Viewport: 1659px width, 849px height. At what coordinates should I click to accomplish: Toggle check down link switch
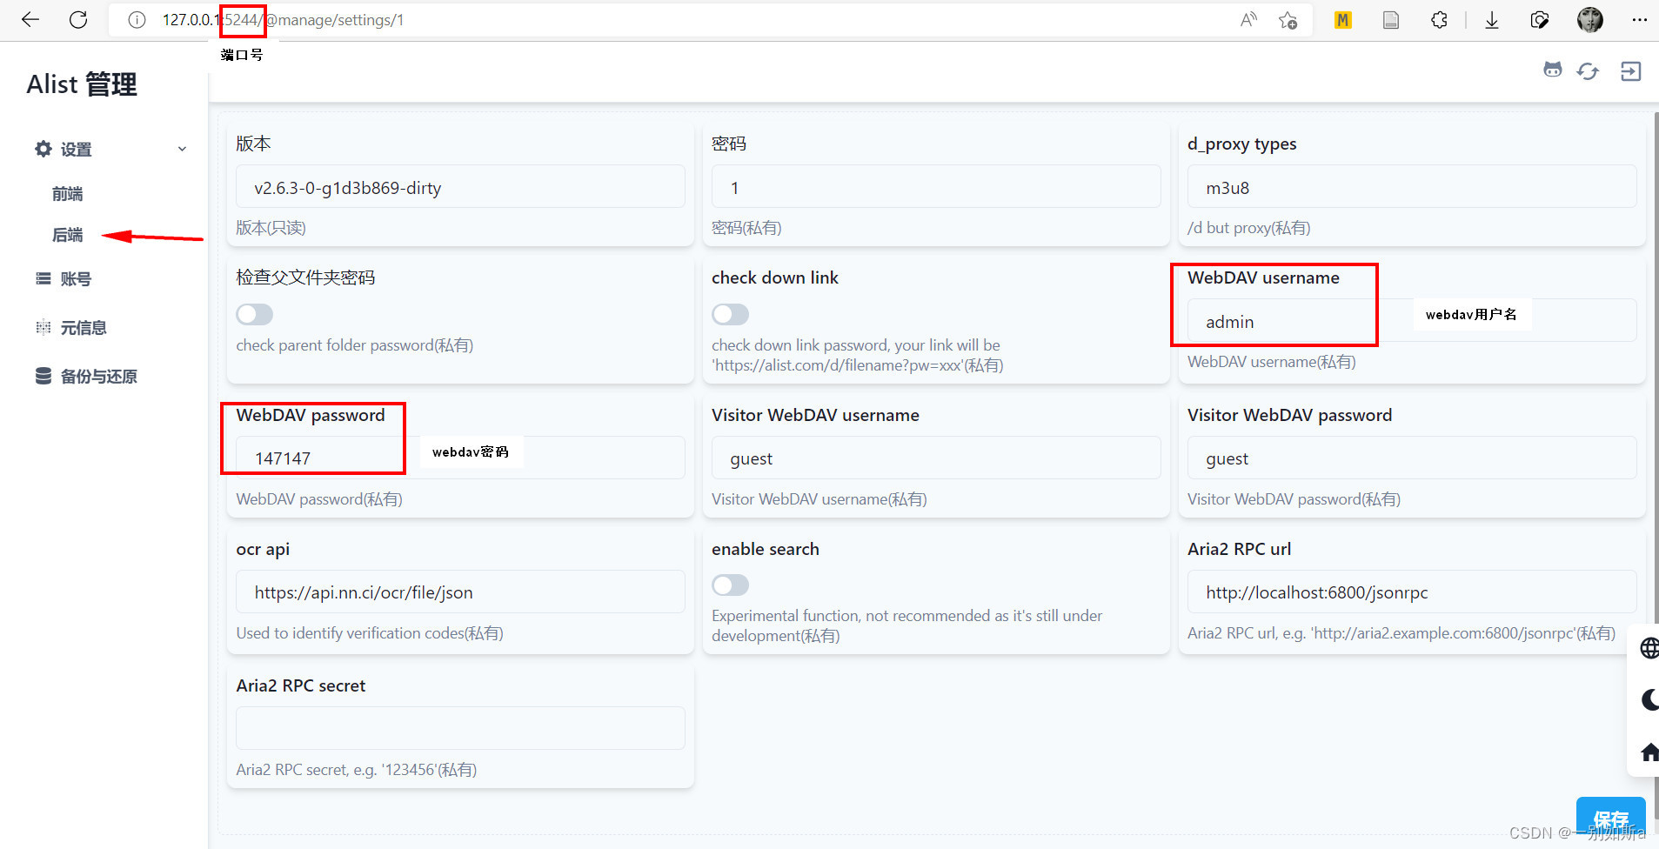pos(731,314)
